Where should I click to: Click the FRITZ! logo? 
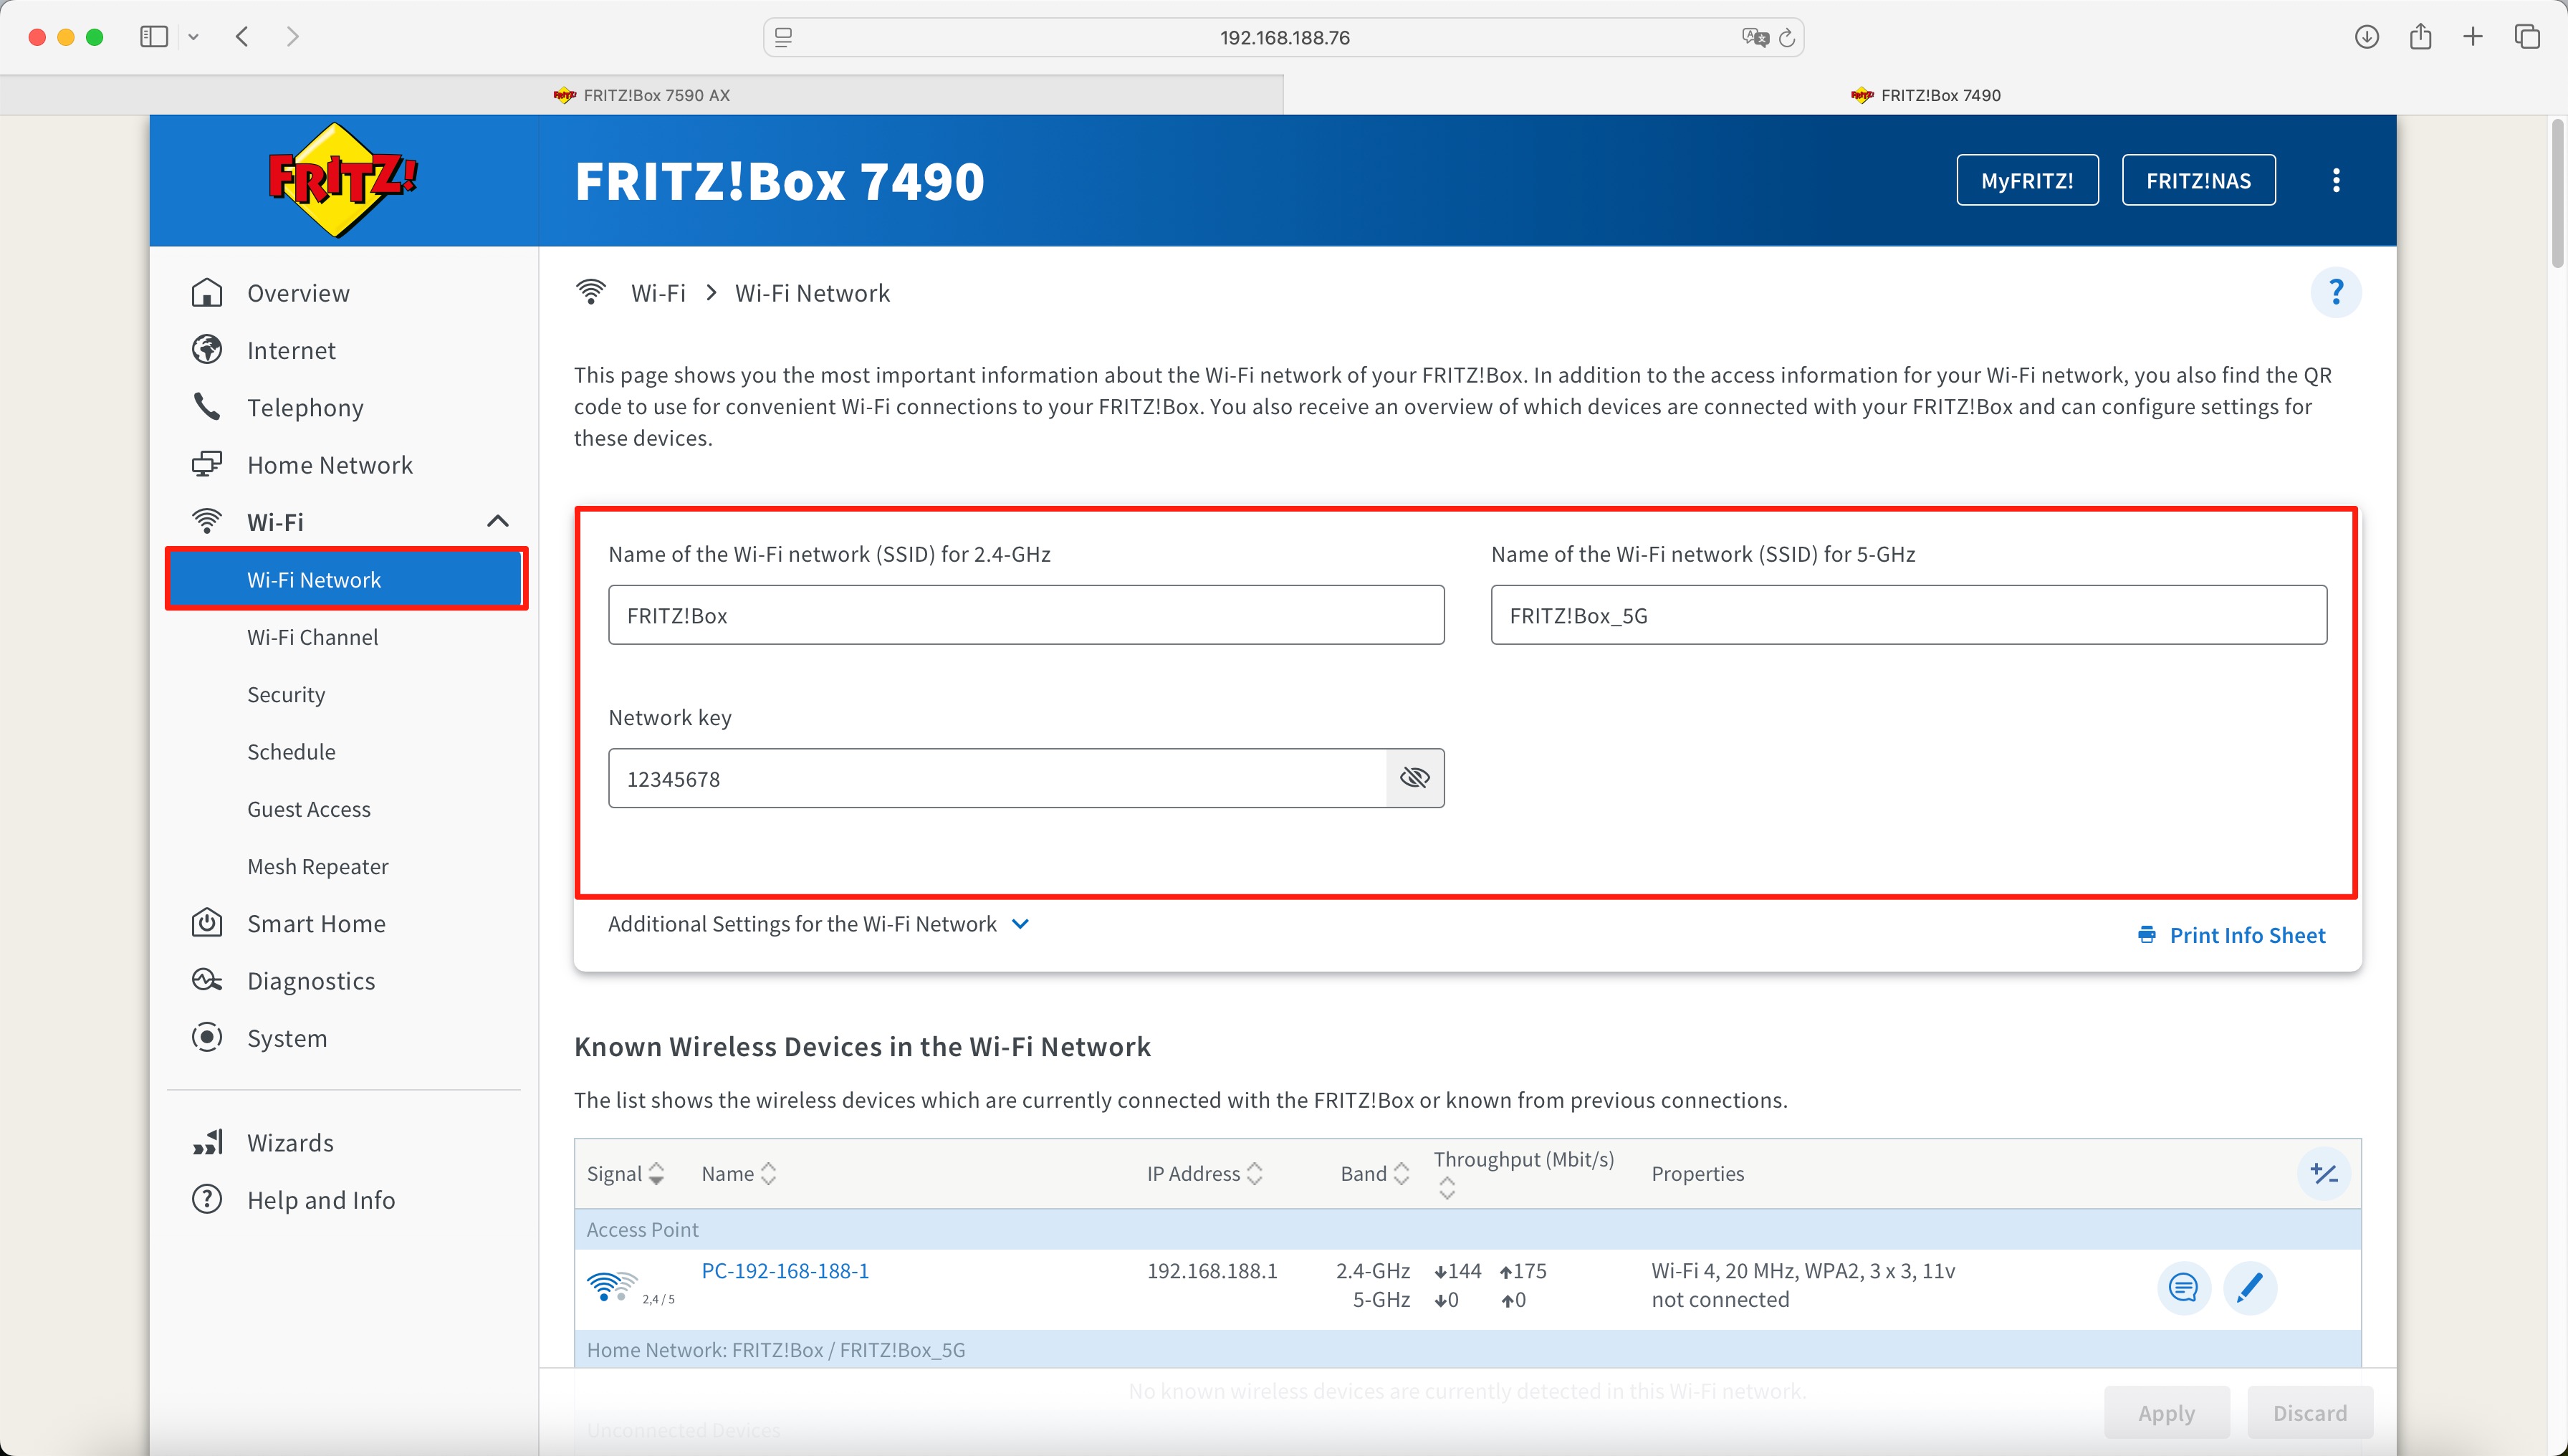coord(343,180)
